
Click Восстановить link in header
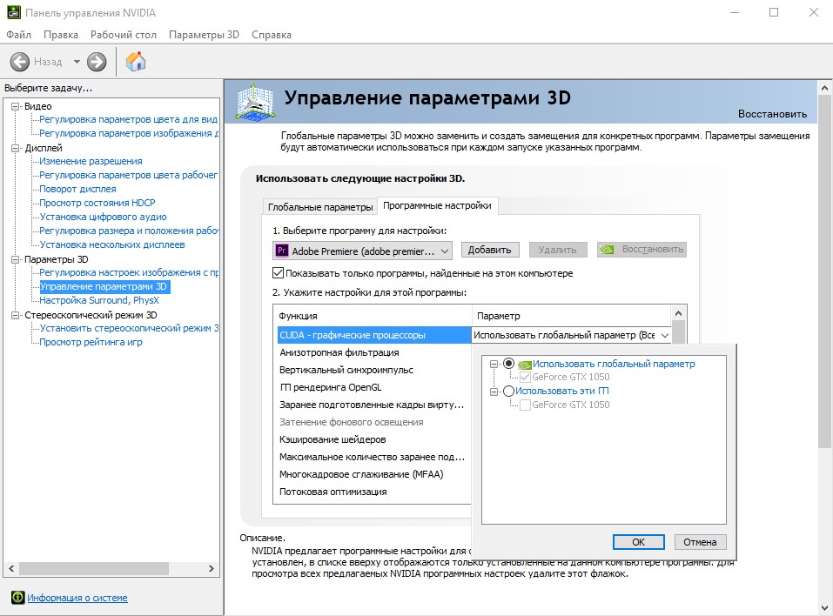772,114
